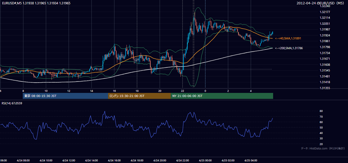Click RSI level 40 on the axis
Viewport: 348px width, 163px height.
[x=321, y=133]
